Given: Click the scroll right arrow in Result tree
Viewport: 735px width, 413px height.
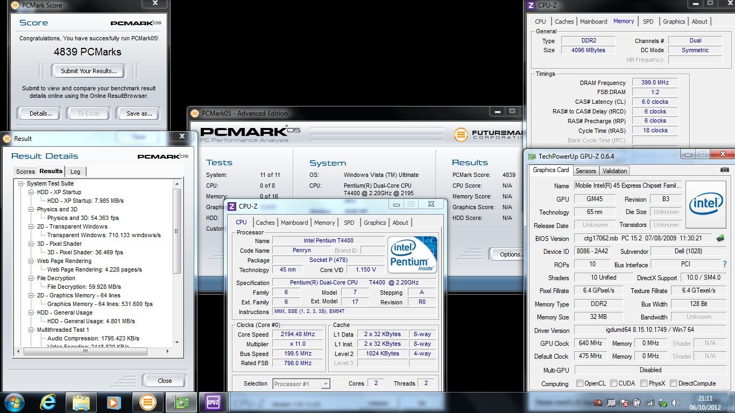Looking at the screenshot, I should point(168,351).
